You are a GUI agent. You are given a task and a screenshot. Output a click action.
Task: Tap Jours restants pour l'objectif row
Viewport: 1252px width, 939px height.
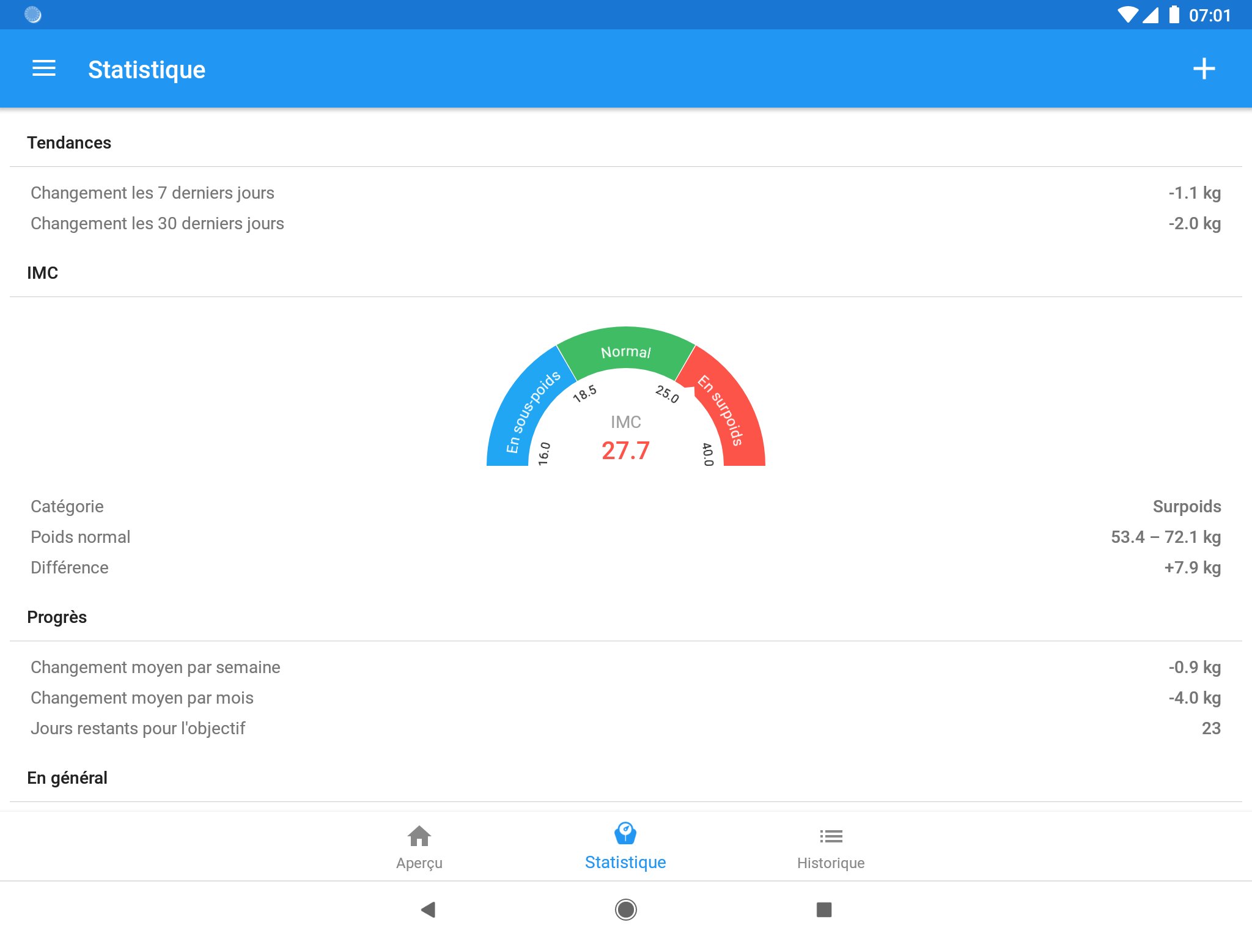click(625, 728)
